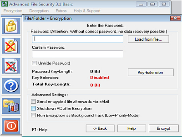Click the Confirm Password input field
The height and width of the screenshot is (137, 182).
(77, 54)
